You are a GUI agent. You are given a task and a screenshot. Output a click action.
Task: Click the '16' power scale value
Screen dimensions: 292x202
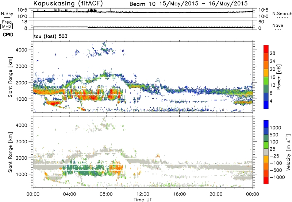coord(272,77)
